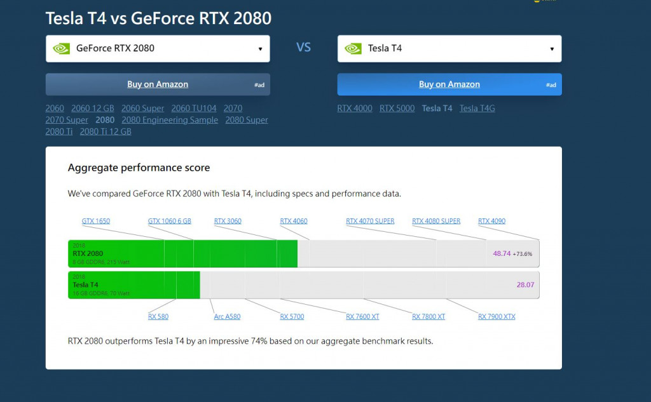The width and height of the screenshot is (651, 402).
Task: Open the GTX 1060 6 GB chart link
Action: coord(169,221)
